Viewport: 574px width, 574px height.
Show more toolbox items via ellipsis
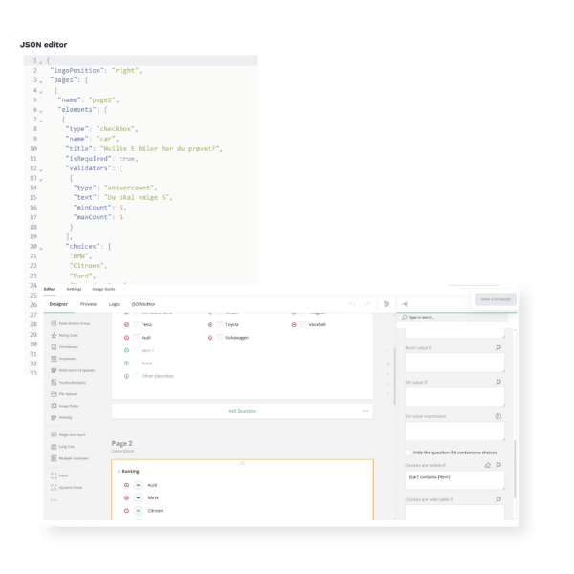pyautogui.click(x=54, y=500)
